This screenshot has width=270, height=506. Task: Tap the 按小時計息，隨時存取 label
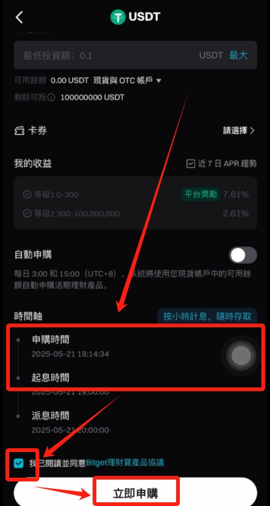[x=207, y=316]
